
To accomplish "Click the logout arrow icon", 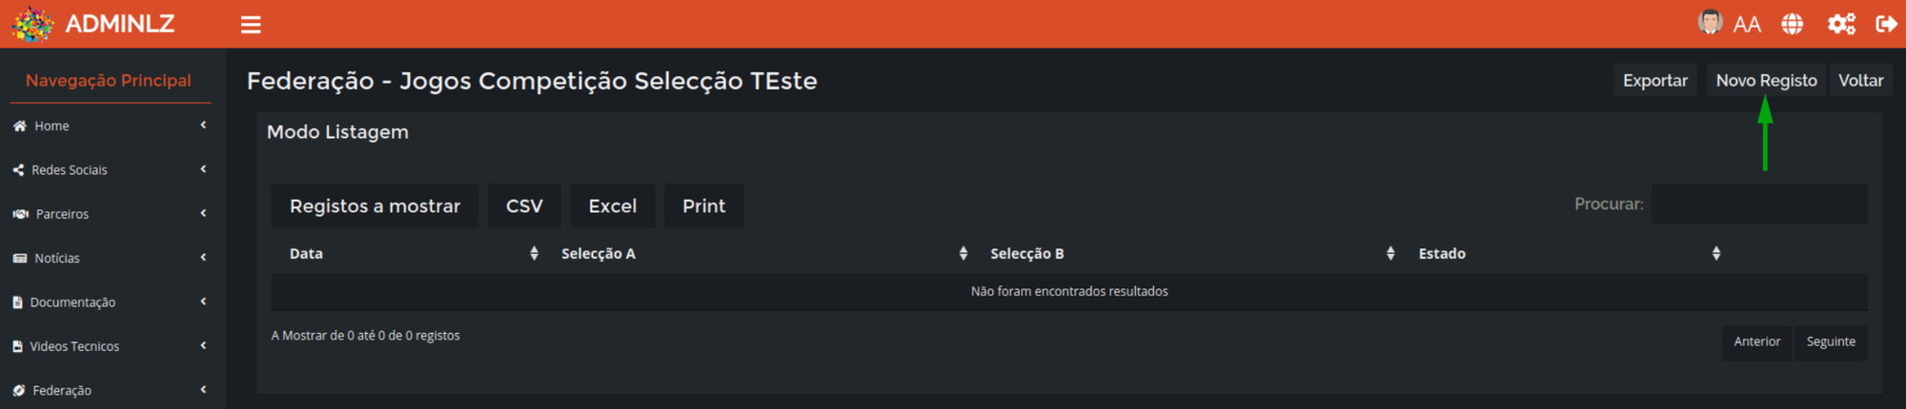I will 1886,24.
